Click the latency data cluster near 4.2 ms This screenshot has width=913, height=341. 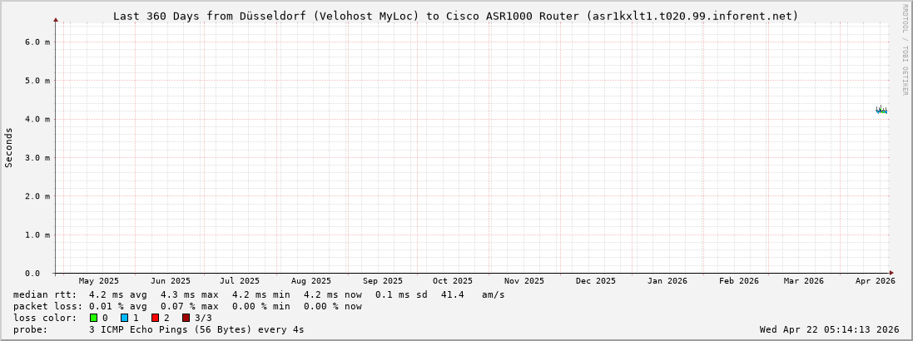click(x=881, y=110)
